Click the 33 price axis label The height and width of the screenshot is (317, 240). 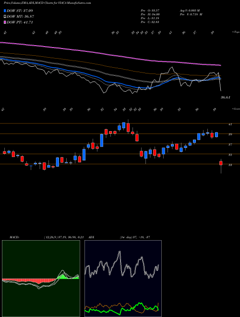[x=230, y=165]
